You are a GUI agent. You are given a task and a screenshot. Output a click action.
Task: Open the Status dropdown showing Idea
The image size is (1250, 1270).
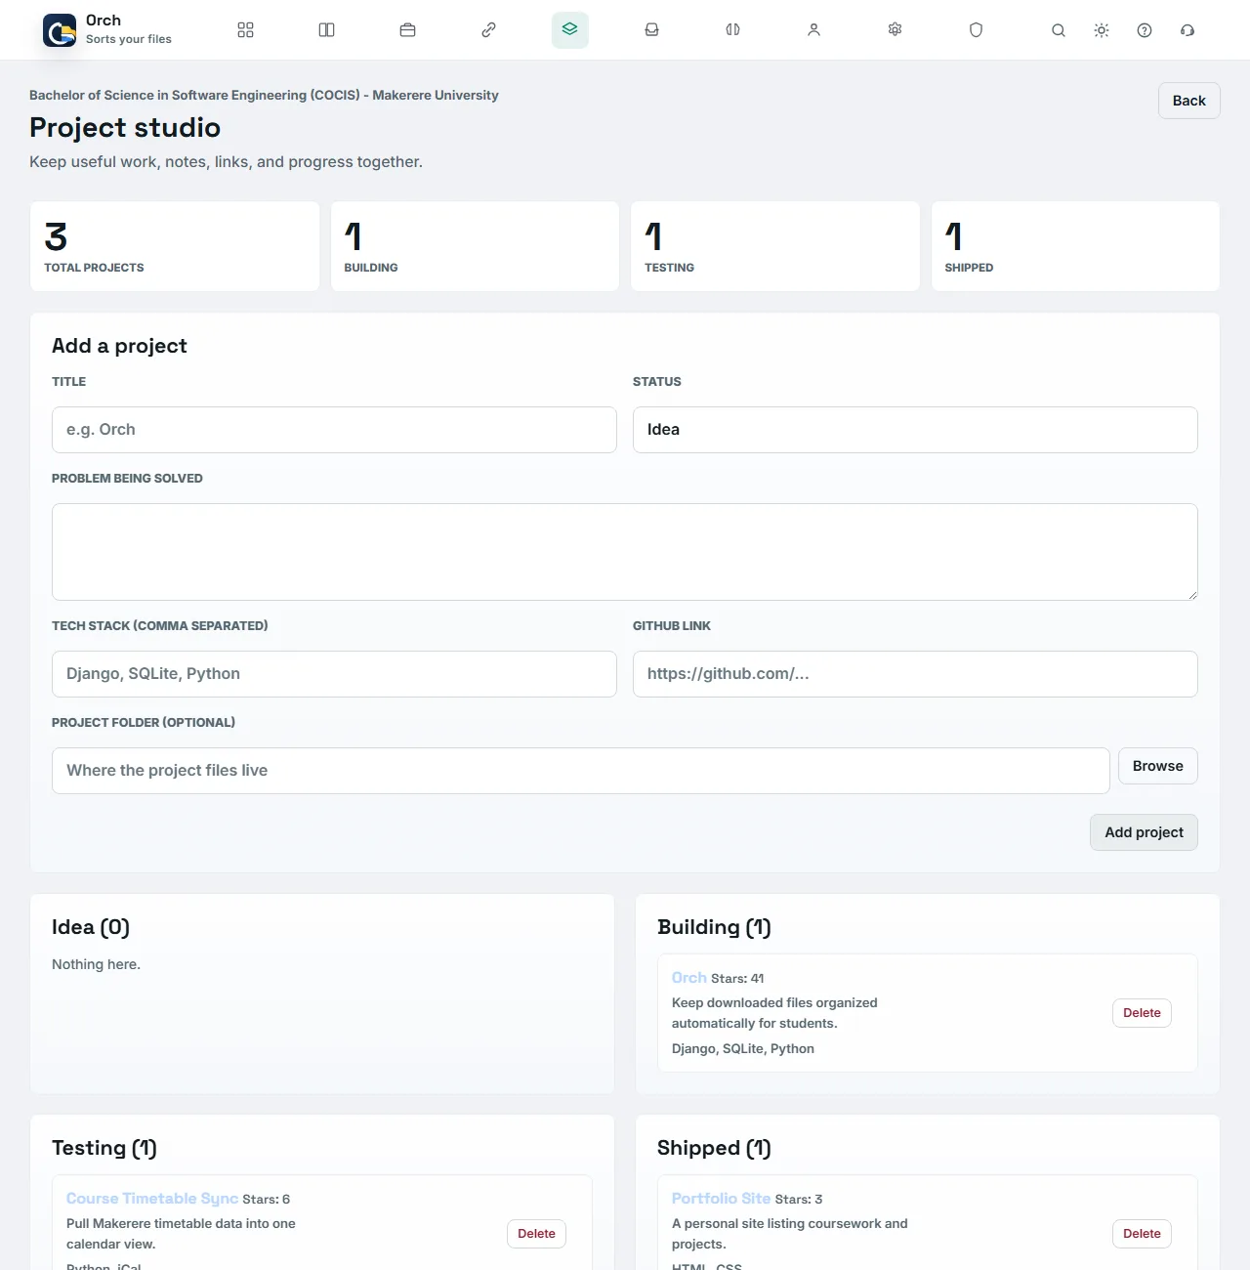pyautogui.click(x=915, y=430)
